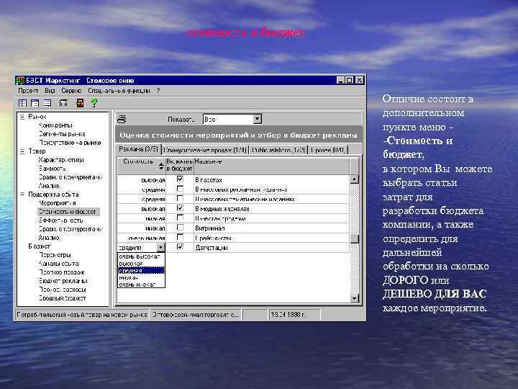Uncheck budget checkbox for В модных журналах

[x=180, y=208]
